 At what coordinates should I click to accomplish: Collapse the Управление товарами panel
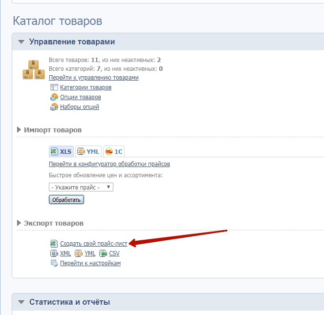21,42
